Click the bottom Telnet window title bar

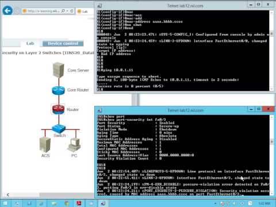pos(185,110)
